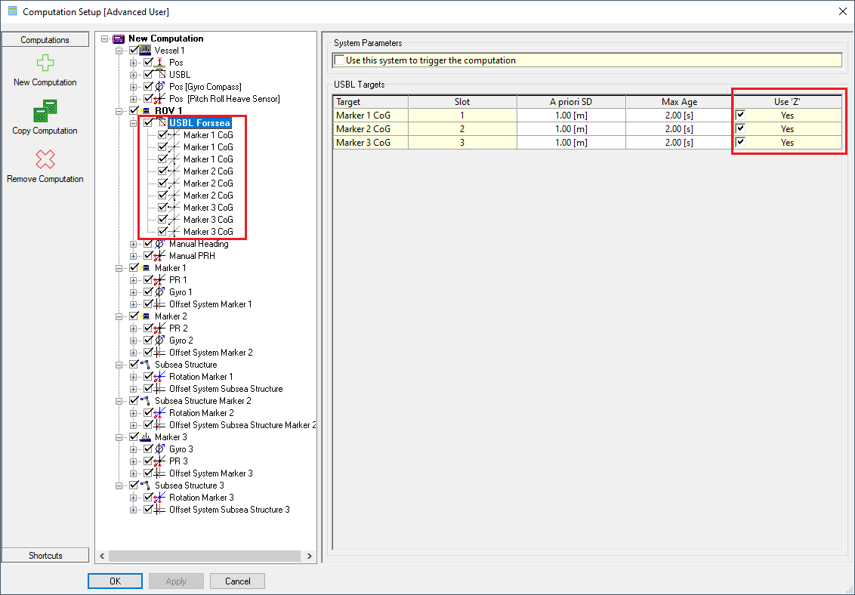Click the Remove Computation red cross icon
855x595 pixels.
tap(45, 159)
